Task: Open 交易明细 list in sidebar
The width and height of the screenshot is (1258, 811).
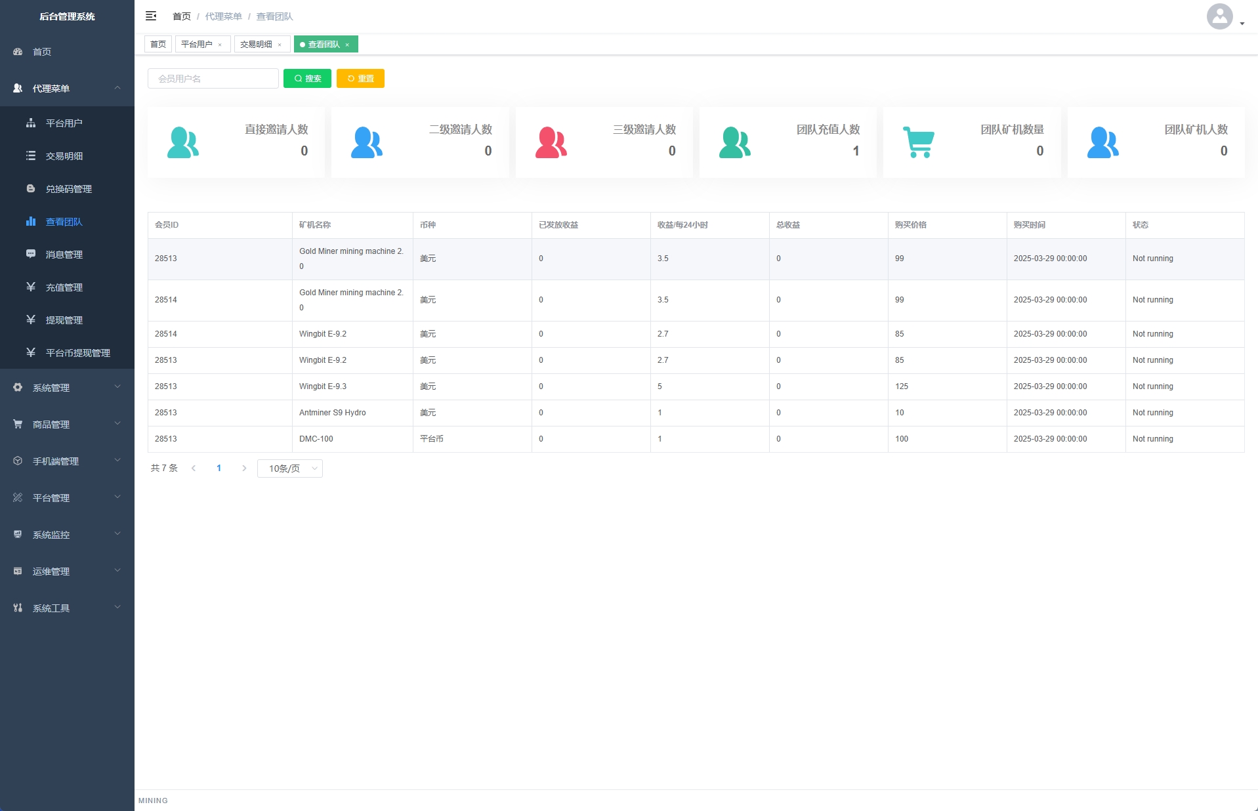Action: tap(64, 156)
